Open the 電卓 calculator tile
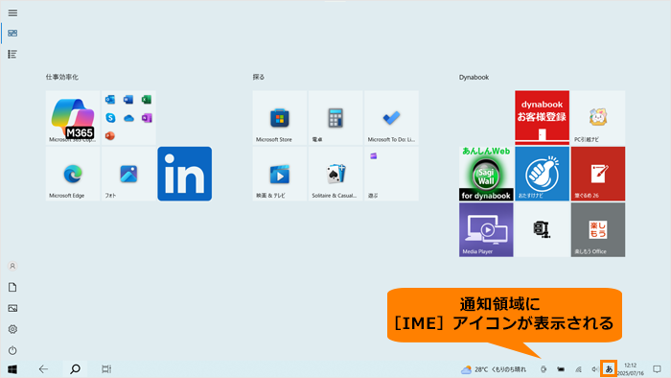The height and width of the screenshot is (378, 671). coord(335,117)
